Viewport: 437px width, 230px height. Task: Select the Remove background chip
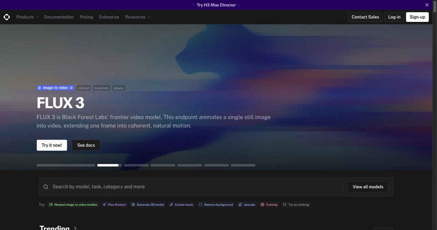216,205
